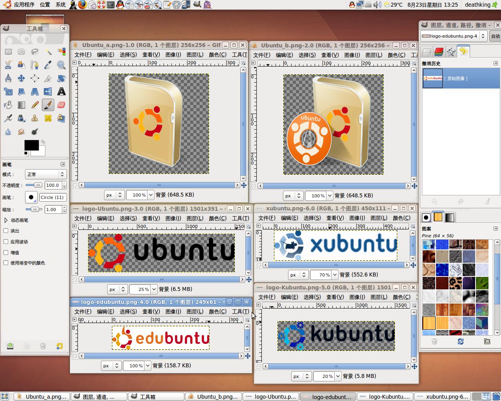Choose the Text tool
Viewport: 501px width, 401px height.
coord(61,92)
